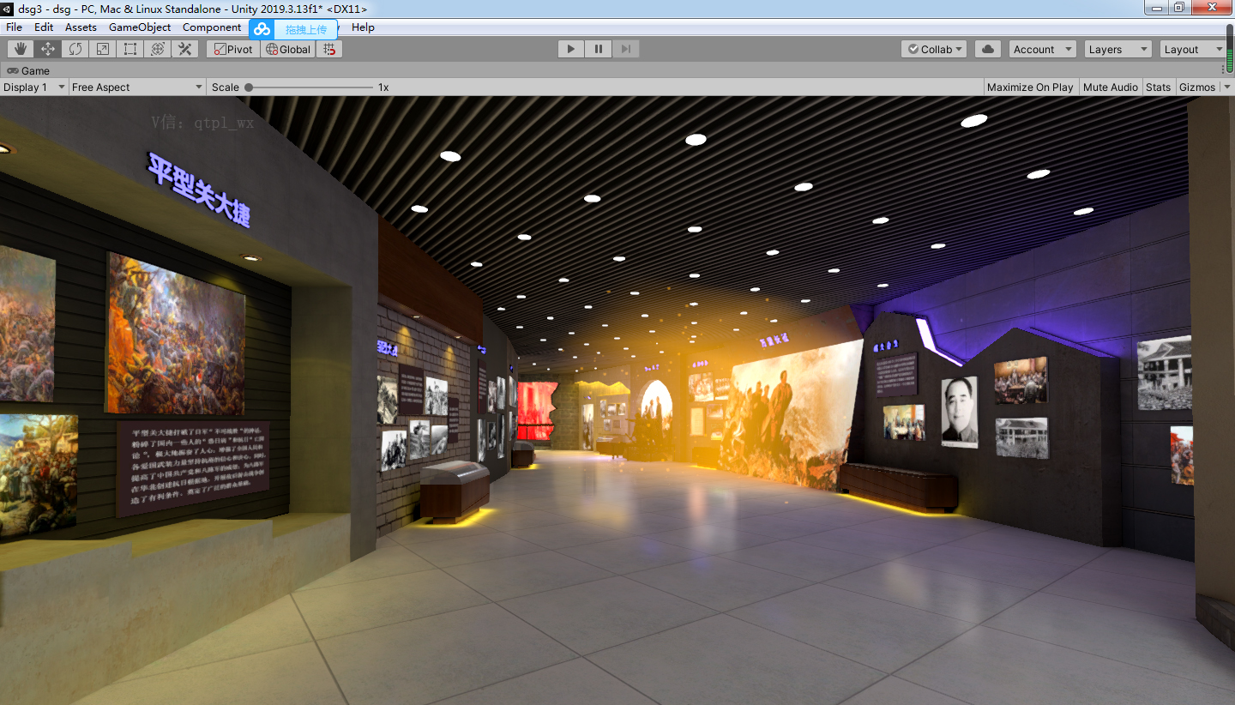The width and height of the screenshot is (1235, 705).
Task: Select the Hand tool
Action: point(21,49)
